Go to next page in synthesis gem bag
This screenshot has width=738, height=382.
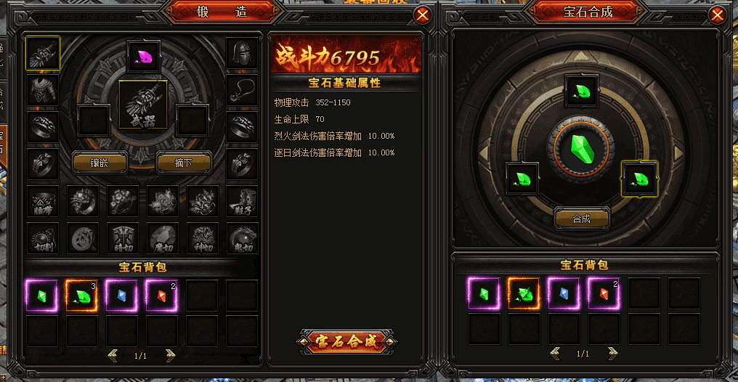612,353
